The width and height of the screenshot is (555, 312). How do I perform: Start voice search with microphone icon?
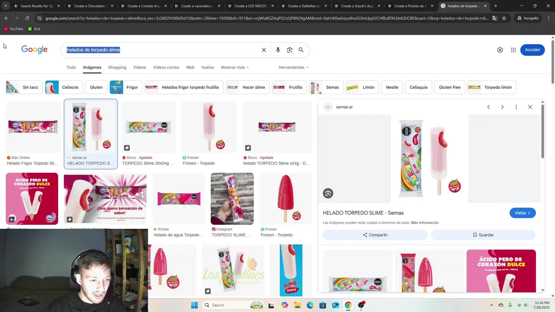click(x=278, y=50)
